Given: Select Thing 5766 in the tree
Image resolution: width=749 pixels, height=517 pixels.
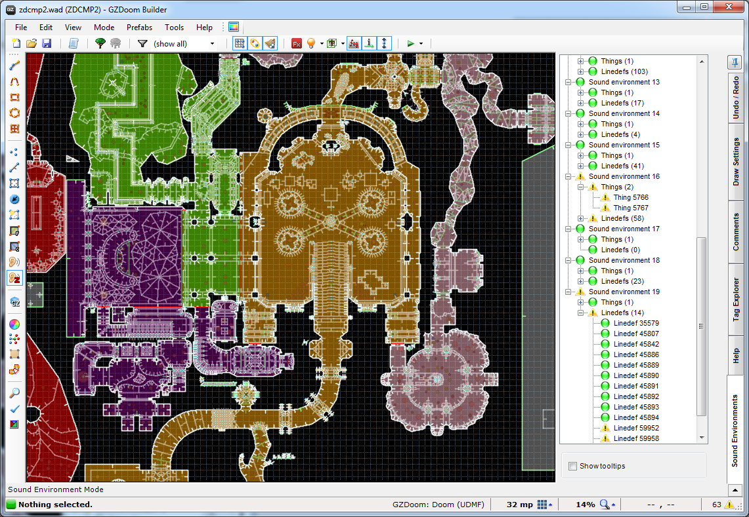Looking at the screenshot, I should pyautogui.click(x=631, y=197).
